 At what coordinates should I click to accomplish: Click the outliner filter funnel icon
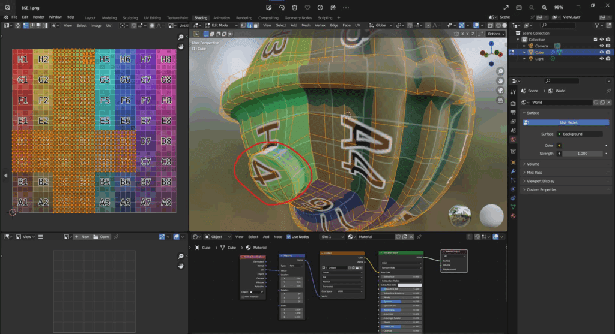pos(597,25)
